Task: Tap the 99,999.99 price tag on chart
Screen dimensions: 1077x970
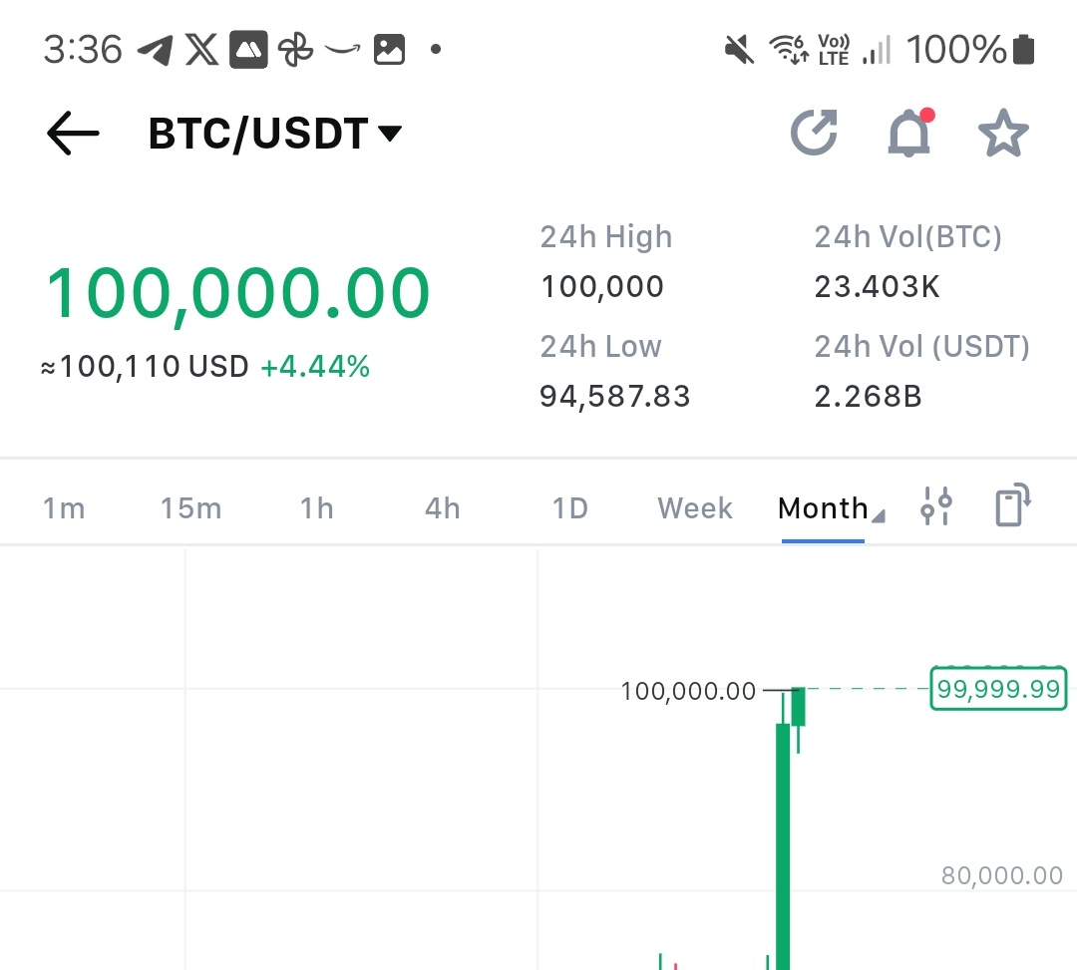Action: [x=997, y=688]
